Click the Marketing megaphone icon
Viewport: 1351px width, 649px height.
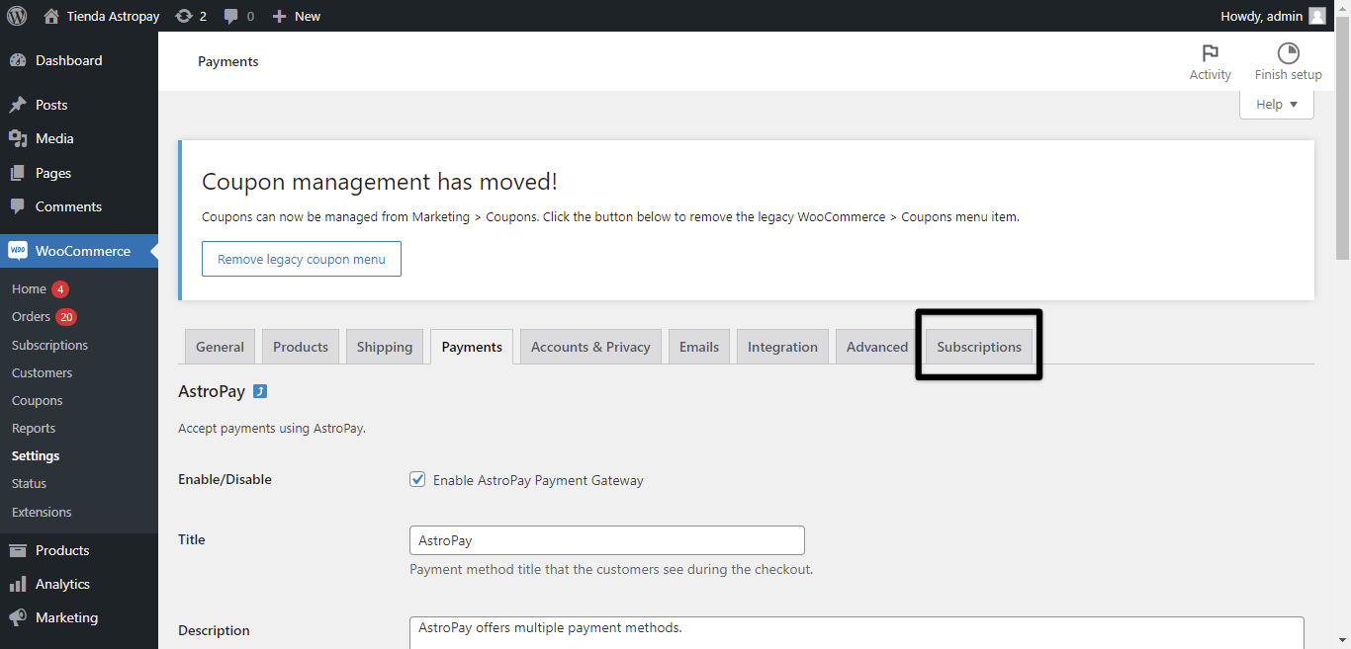[x=18, y=617]
